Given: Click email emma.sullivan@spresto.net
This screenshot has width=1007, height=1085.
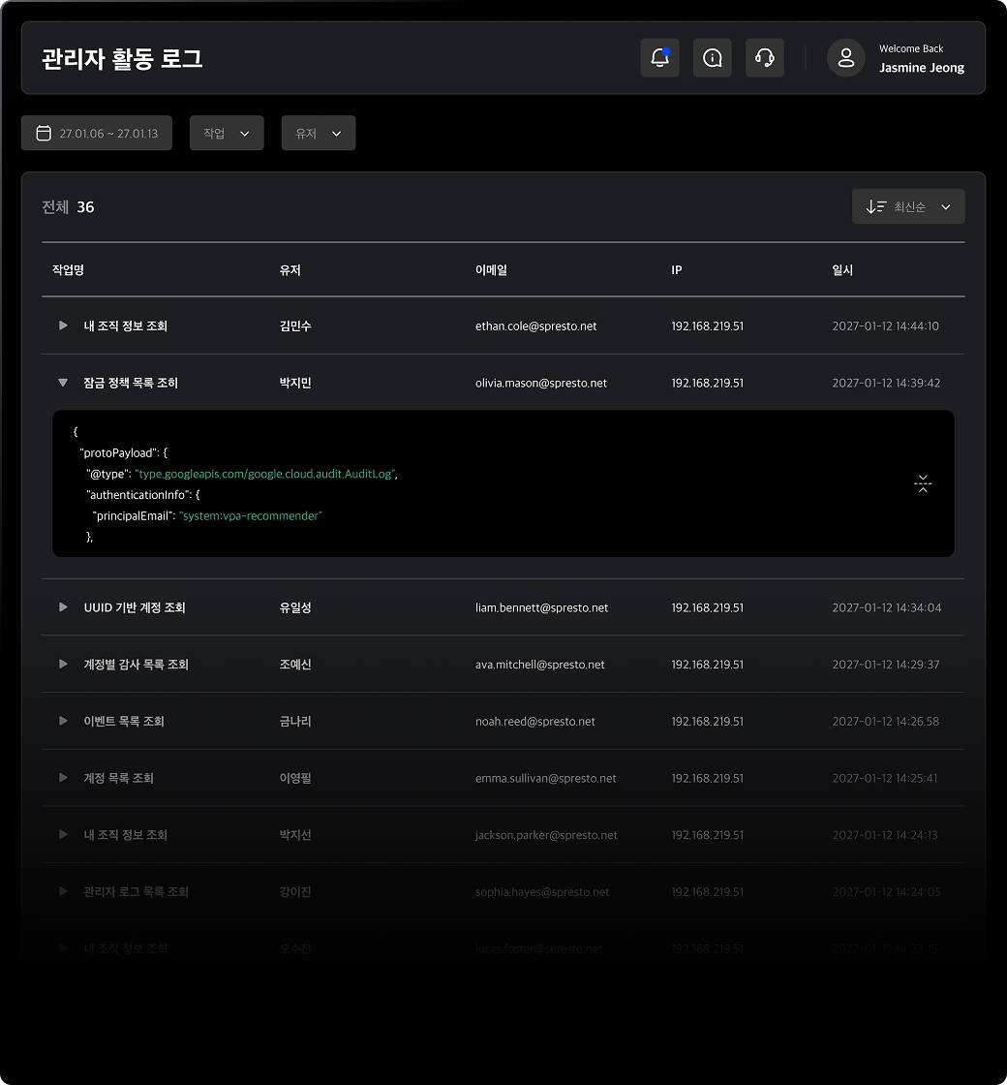Looking at the screenshot, I should tap(546, 778).
